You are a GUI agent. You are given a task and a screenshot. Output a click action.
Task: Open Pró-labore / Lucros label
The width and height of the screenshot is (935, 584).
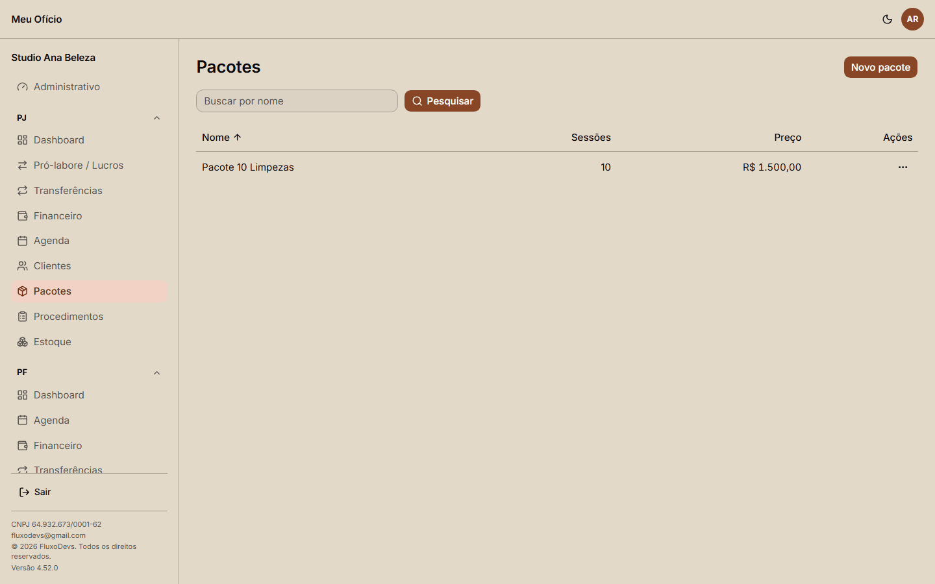79,165
